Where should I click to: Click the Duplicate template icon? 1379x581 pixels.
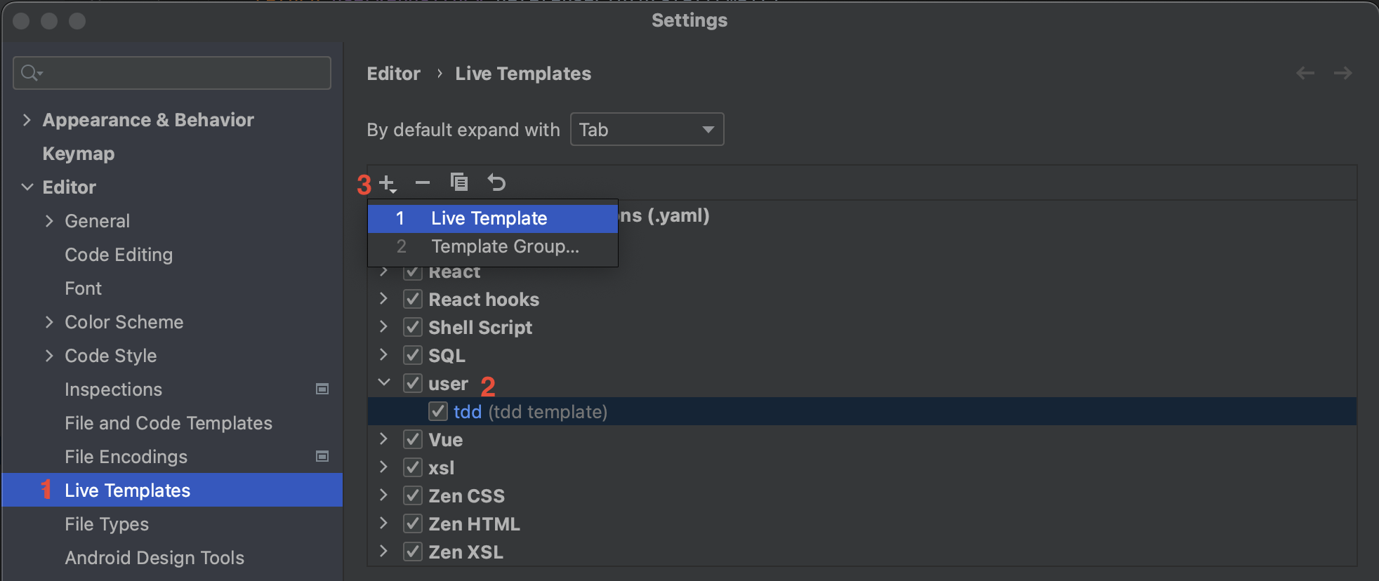[459, 182]
